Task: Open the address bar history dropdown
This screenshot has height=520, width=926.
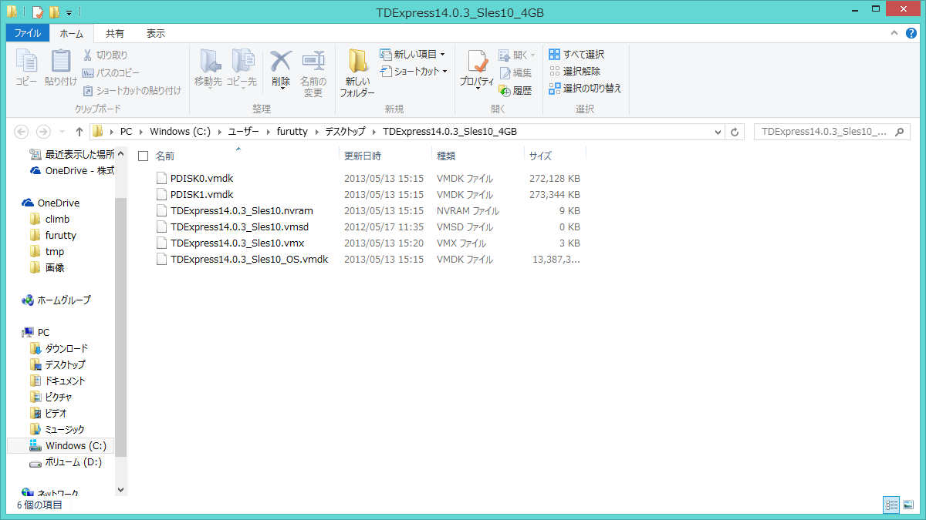Action: tap(717, 132)
